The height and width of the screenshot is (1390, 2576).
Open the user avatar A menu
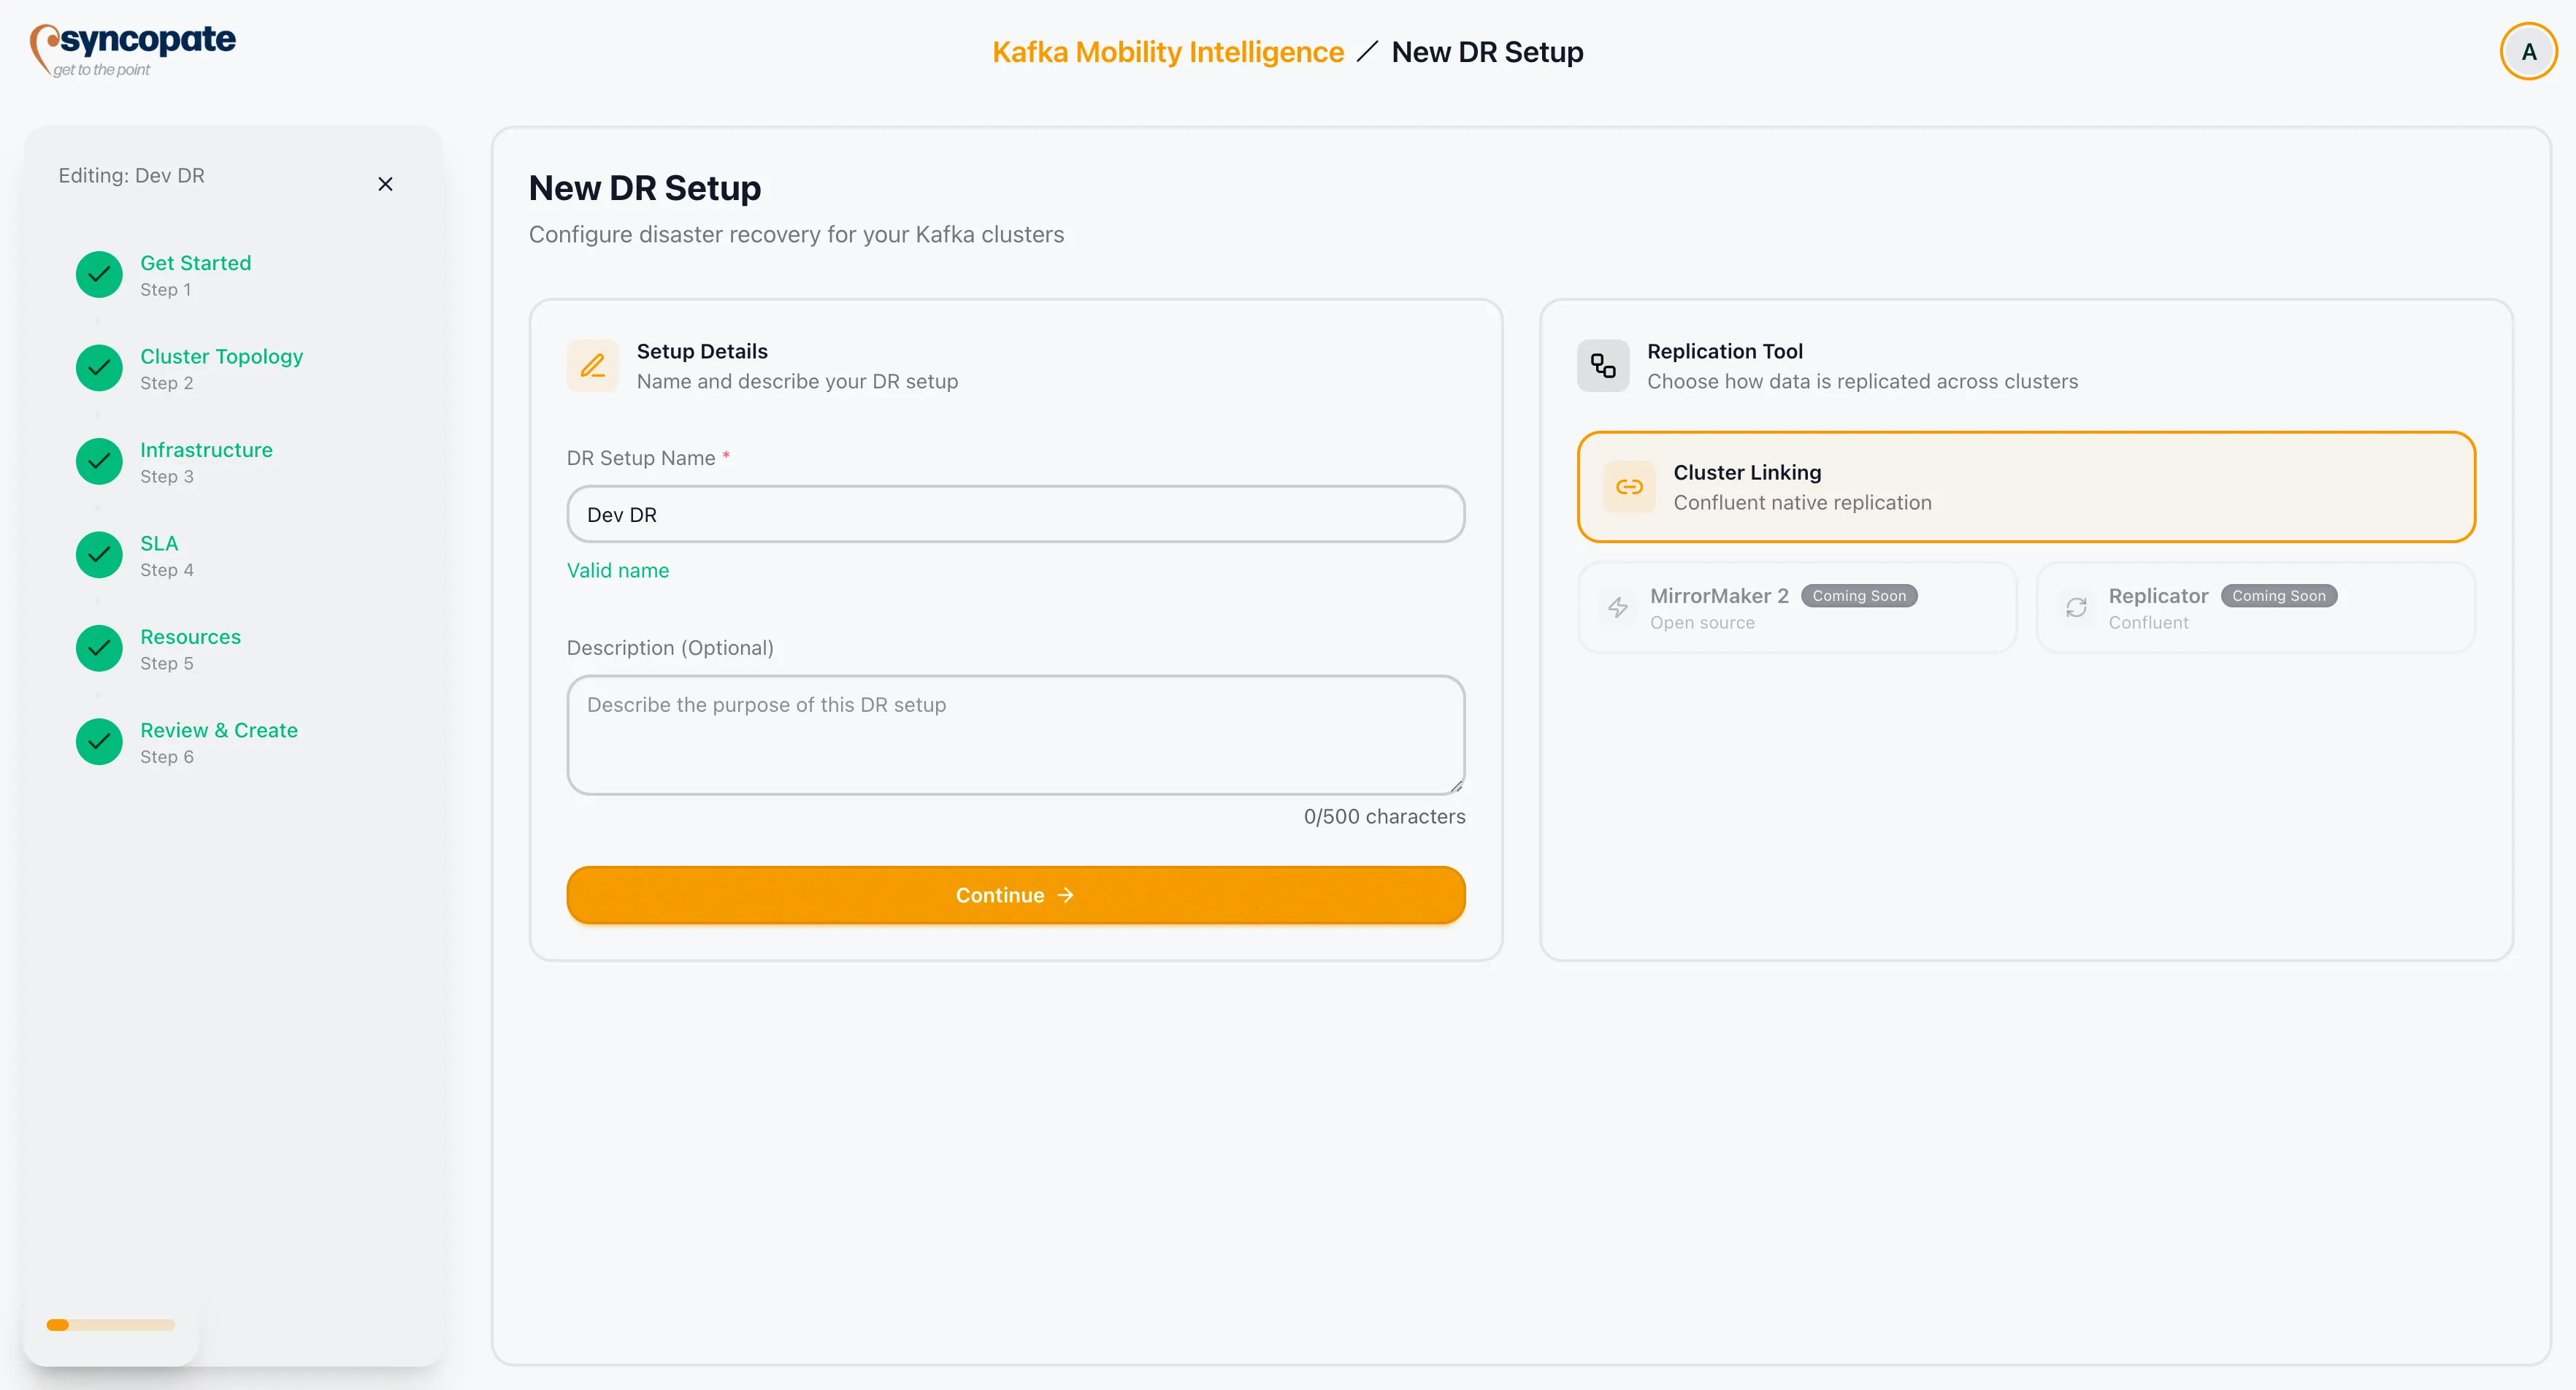pyautogui.click(x=2528, y=52)
